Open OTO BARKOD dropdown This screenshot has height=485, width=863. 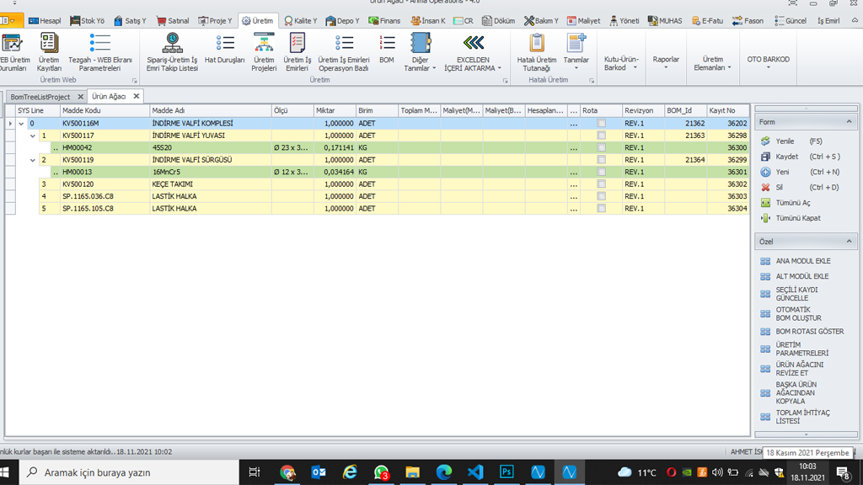click(769, 62)
